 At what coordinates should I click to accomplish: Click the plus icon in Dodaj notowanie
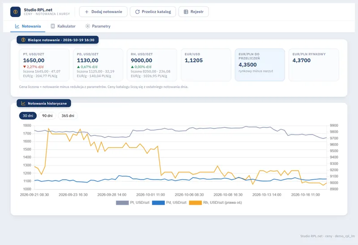[x=87, y=12]
